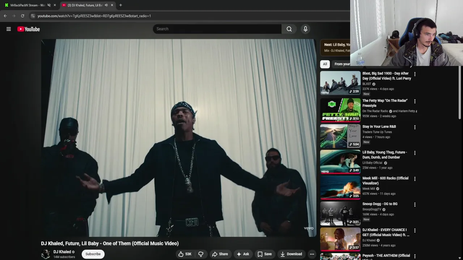463x260 pixels.
Task: Open options for Fetty Wap Freestyle
Action: click(415, 101)
